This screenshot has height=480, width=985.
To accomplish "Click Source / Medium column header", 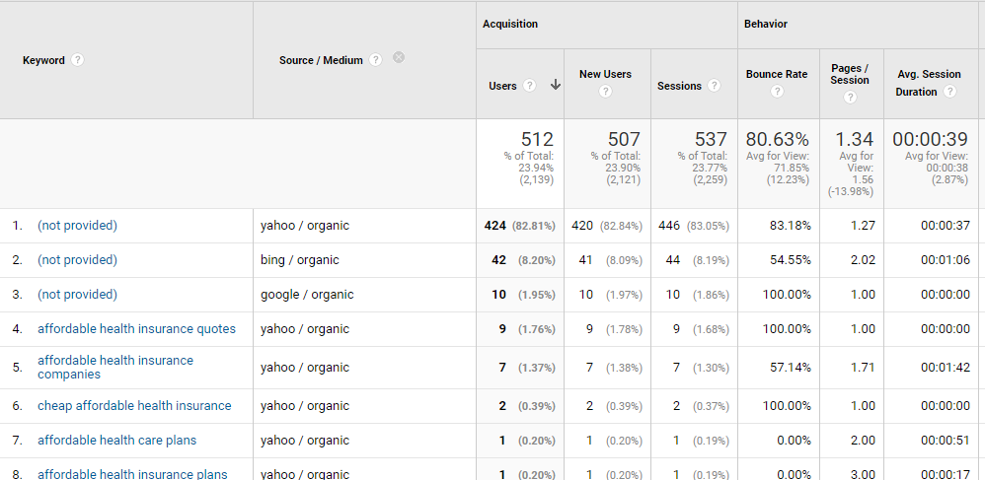I will [x=321, y=60].
